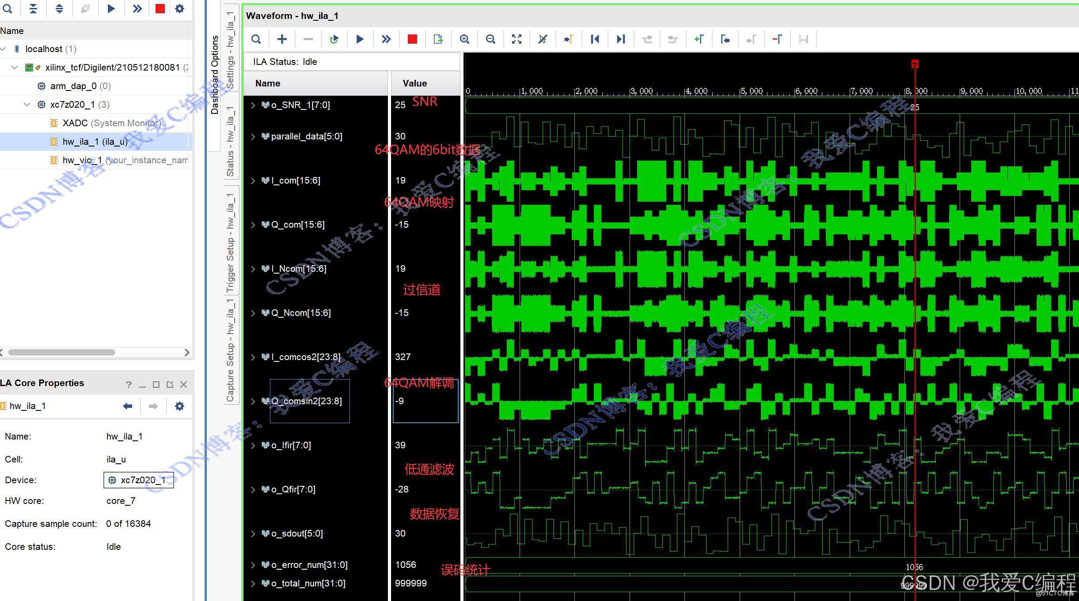
Task: Expand the parallel_data[5:0] signal bus
Action: pyautogui.click(x=253, y=137)
